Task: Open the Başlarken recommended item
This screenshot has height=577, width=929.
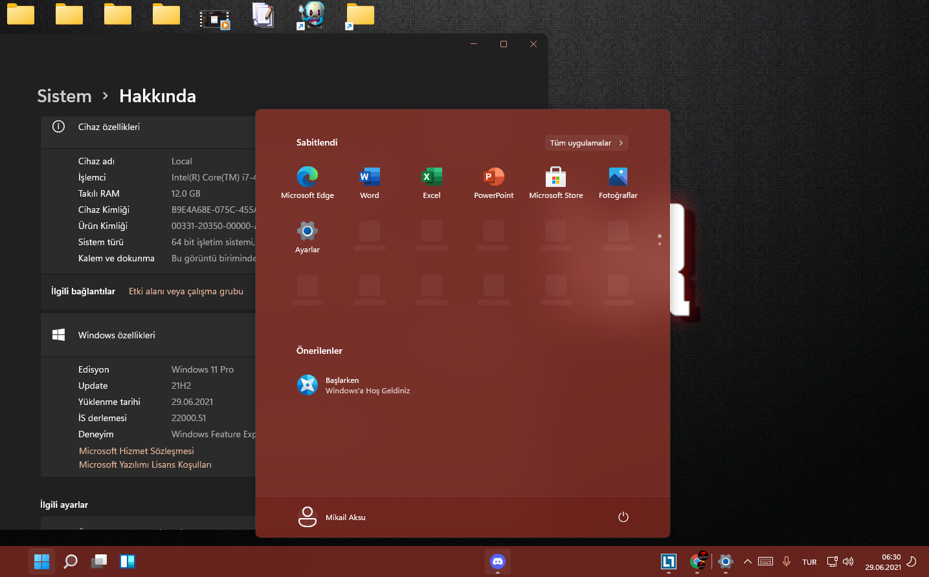Action: coord(353,385)
